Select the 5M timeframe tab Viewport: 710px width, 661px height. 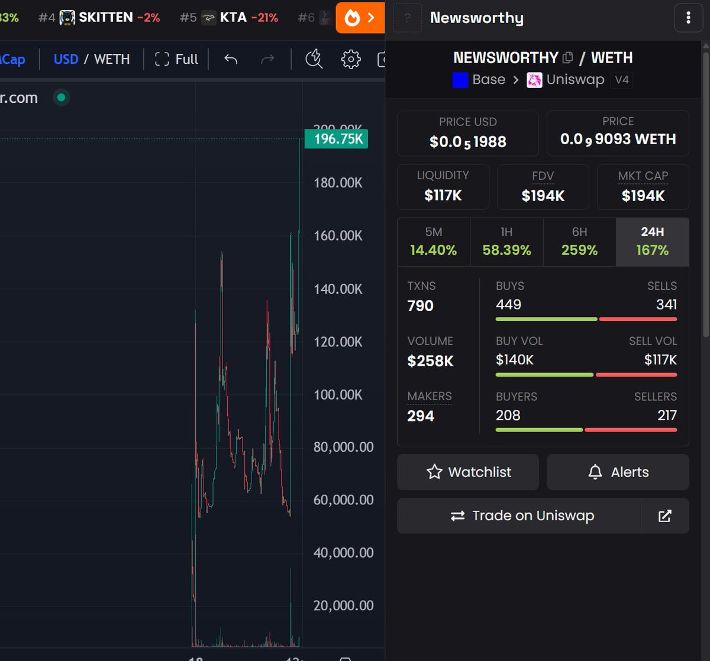click(434, 242)
